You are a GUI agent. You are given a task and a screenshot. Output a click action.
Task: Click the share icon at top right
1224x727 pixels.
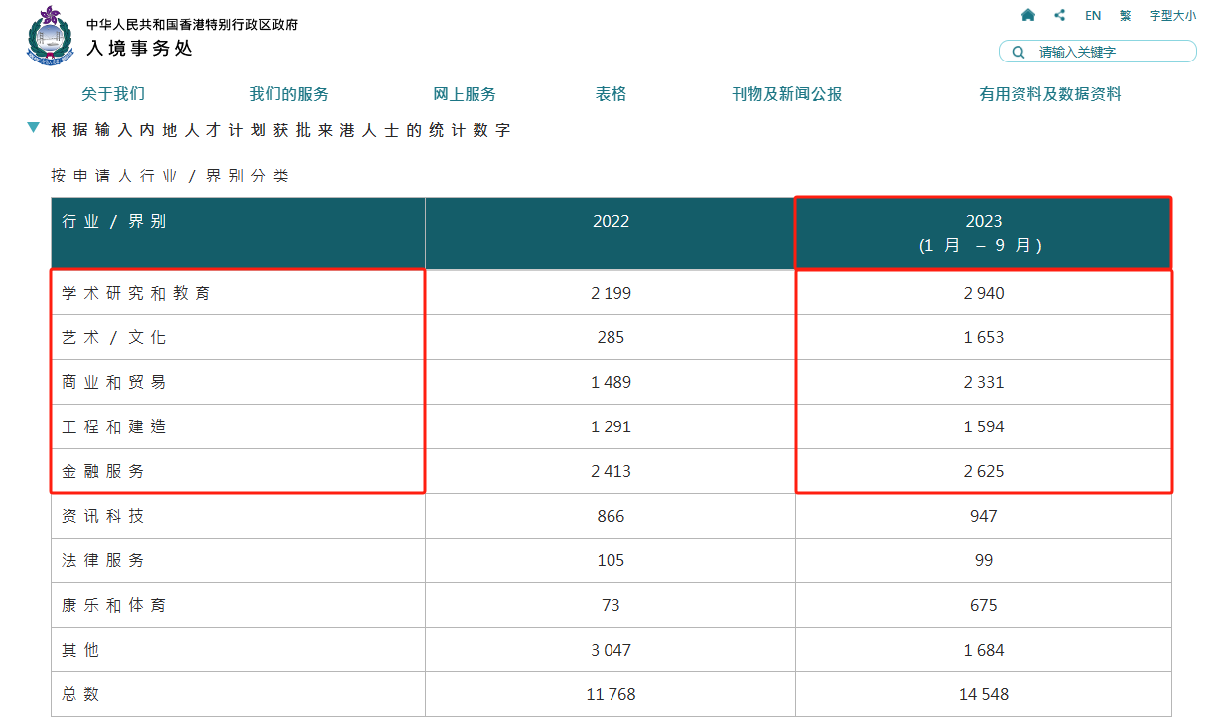click(x=1060, y=15)
